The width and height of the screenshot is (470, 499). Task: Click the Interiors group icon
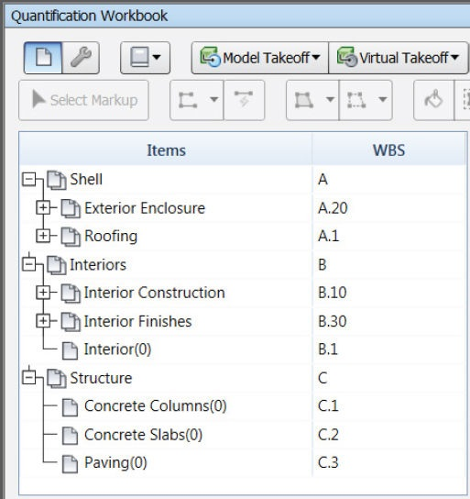[57, 265]
